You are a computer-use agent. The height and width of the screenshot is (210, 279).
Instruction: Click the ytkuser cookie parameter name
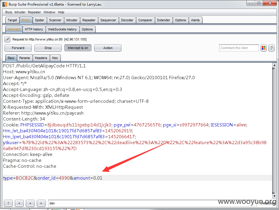(11, 143)
